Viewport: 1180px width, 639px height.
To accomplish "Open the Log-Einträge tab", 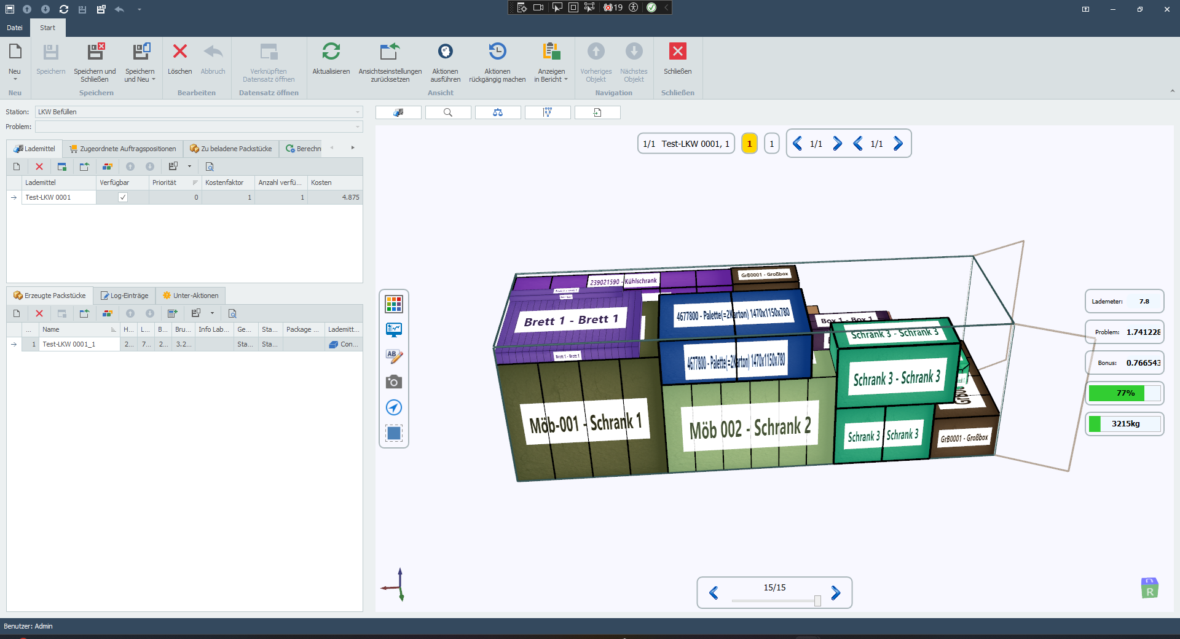I will coord(125,296).
